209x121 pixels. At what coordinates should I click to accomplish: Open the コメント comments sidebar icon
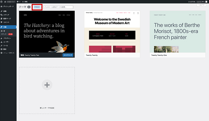[x=1, y=22]
